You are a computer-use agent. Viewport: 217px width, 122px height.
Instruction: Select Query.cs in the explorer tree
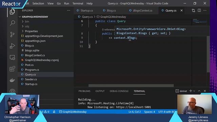(46, 75)
